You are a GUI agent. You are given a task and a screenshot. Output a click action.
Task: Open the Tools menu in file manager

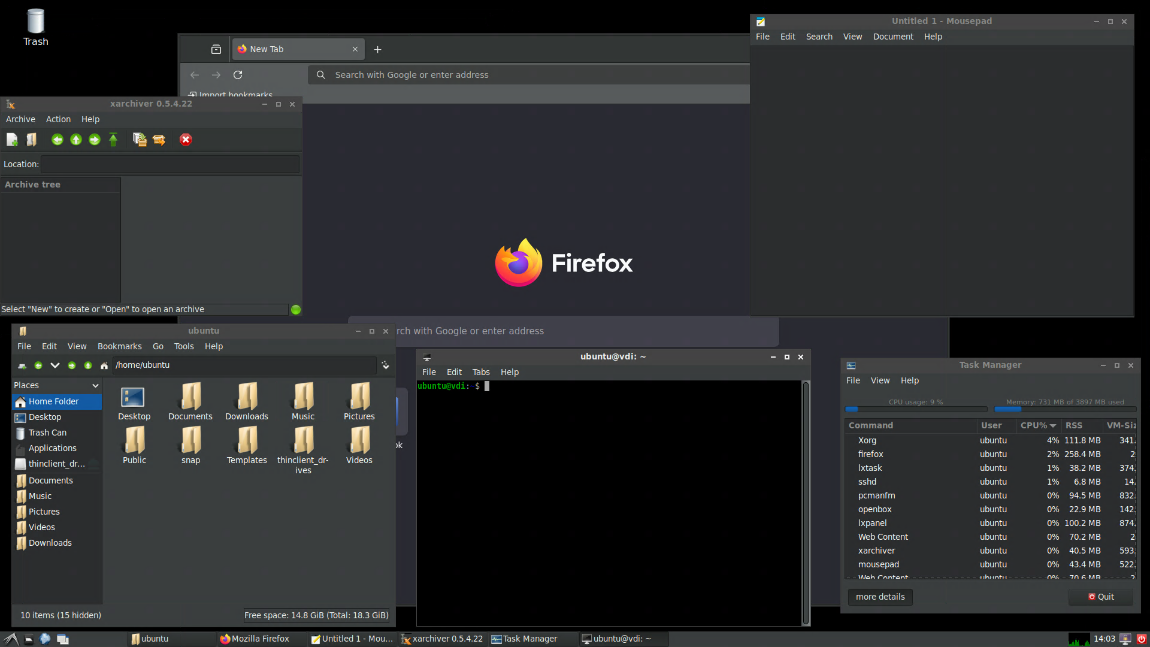pyautogui.click(x=184, y=346)
